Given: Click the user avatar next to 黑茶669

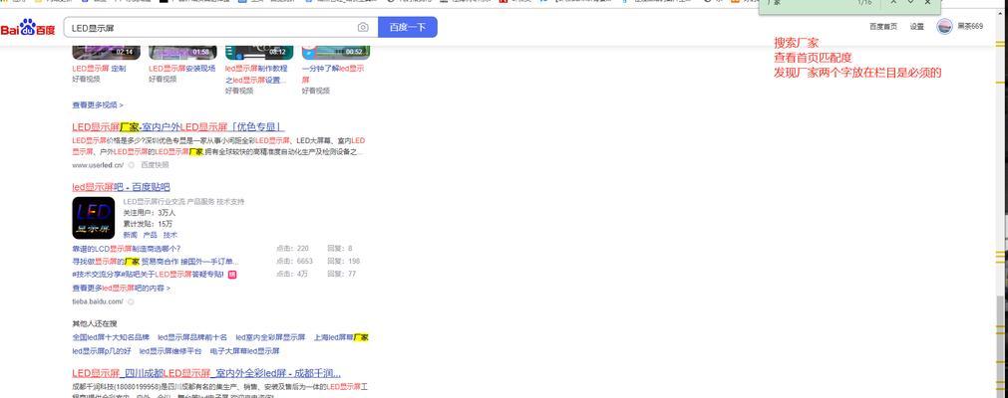Looking at the screenshot, I should pos(944,26).
